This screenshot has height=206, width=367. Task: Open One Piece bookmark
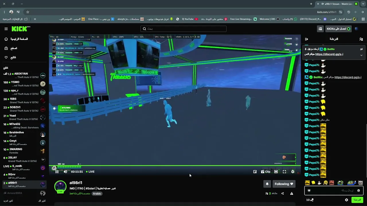[x=101, y=19]
